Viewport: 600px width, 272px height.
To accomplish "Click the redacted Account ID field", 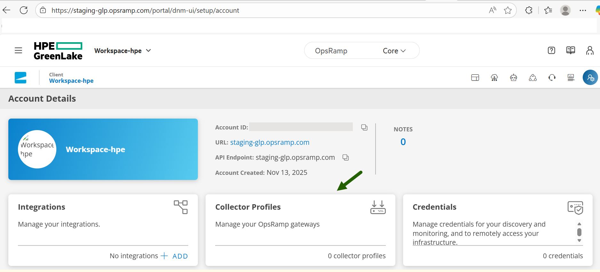I will click(301, 127).
